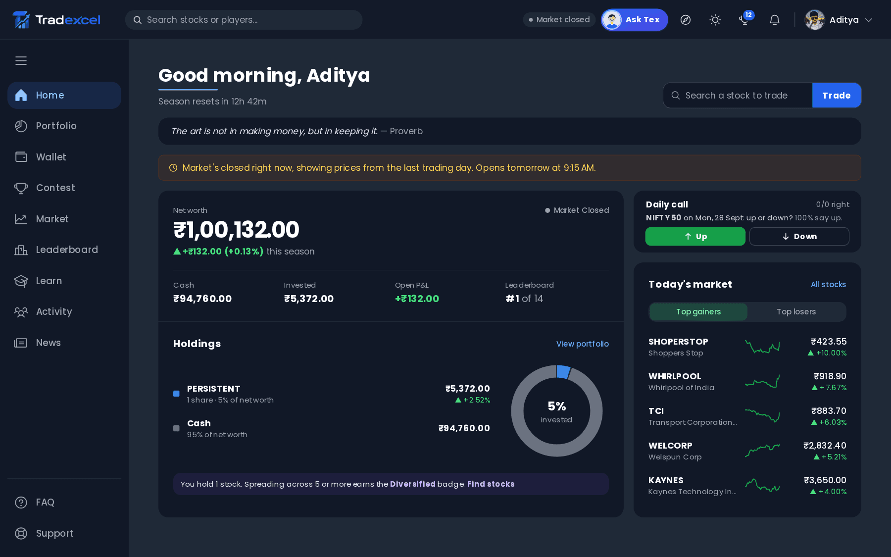891x557 pixels.
Task: Open the Portfolio page
Action: coord(64,126)
